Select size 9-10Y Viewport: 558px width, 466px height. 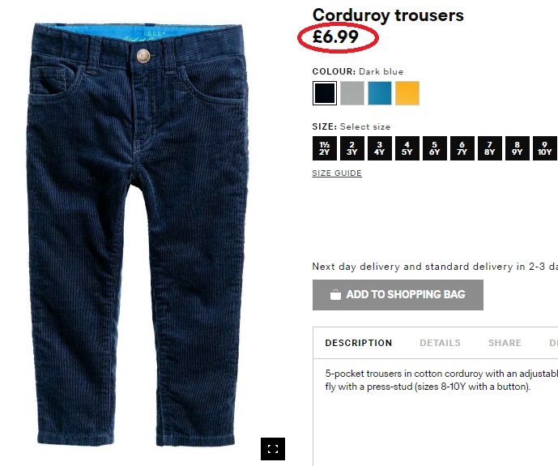coord(545,148)
